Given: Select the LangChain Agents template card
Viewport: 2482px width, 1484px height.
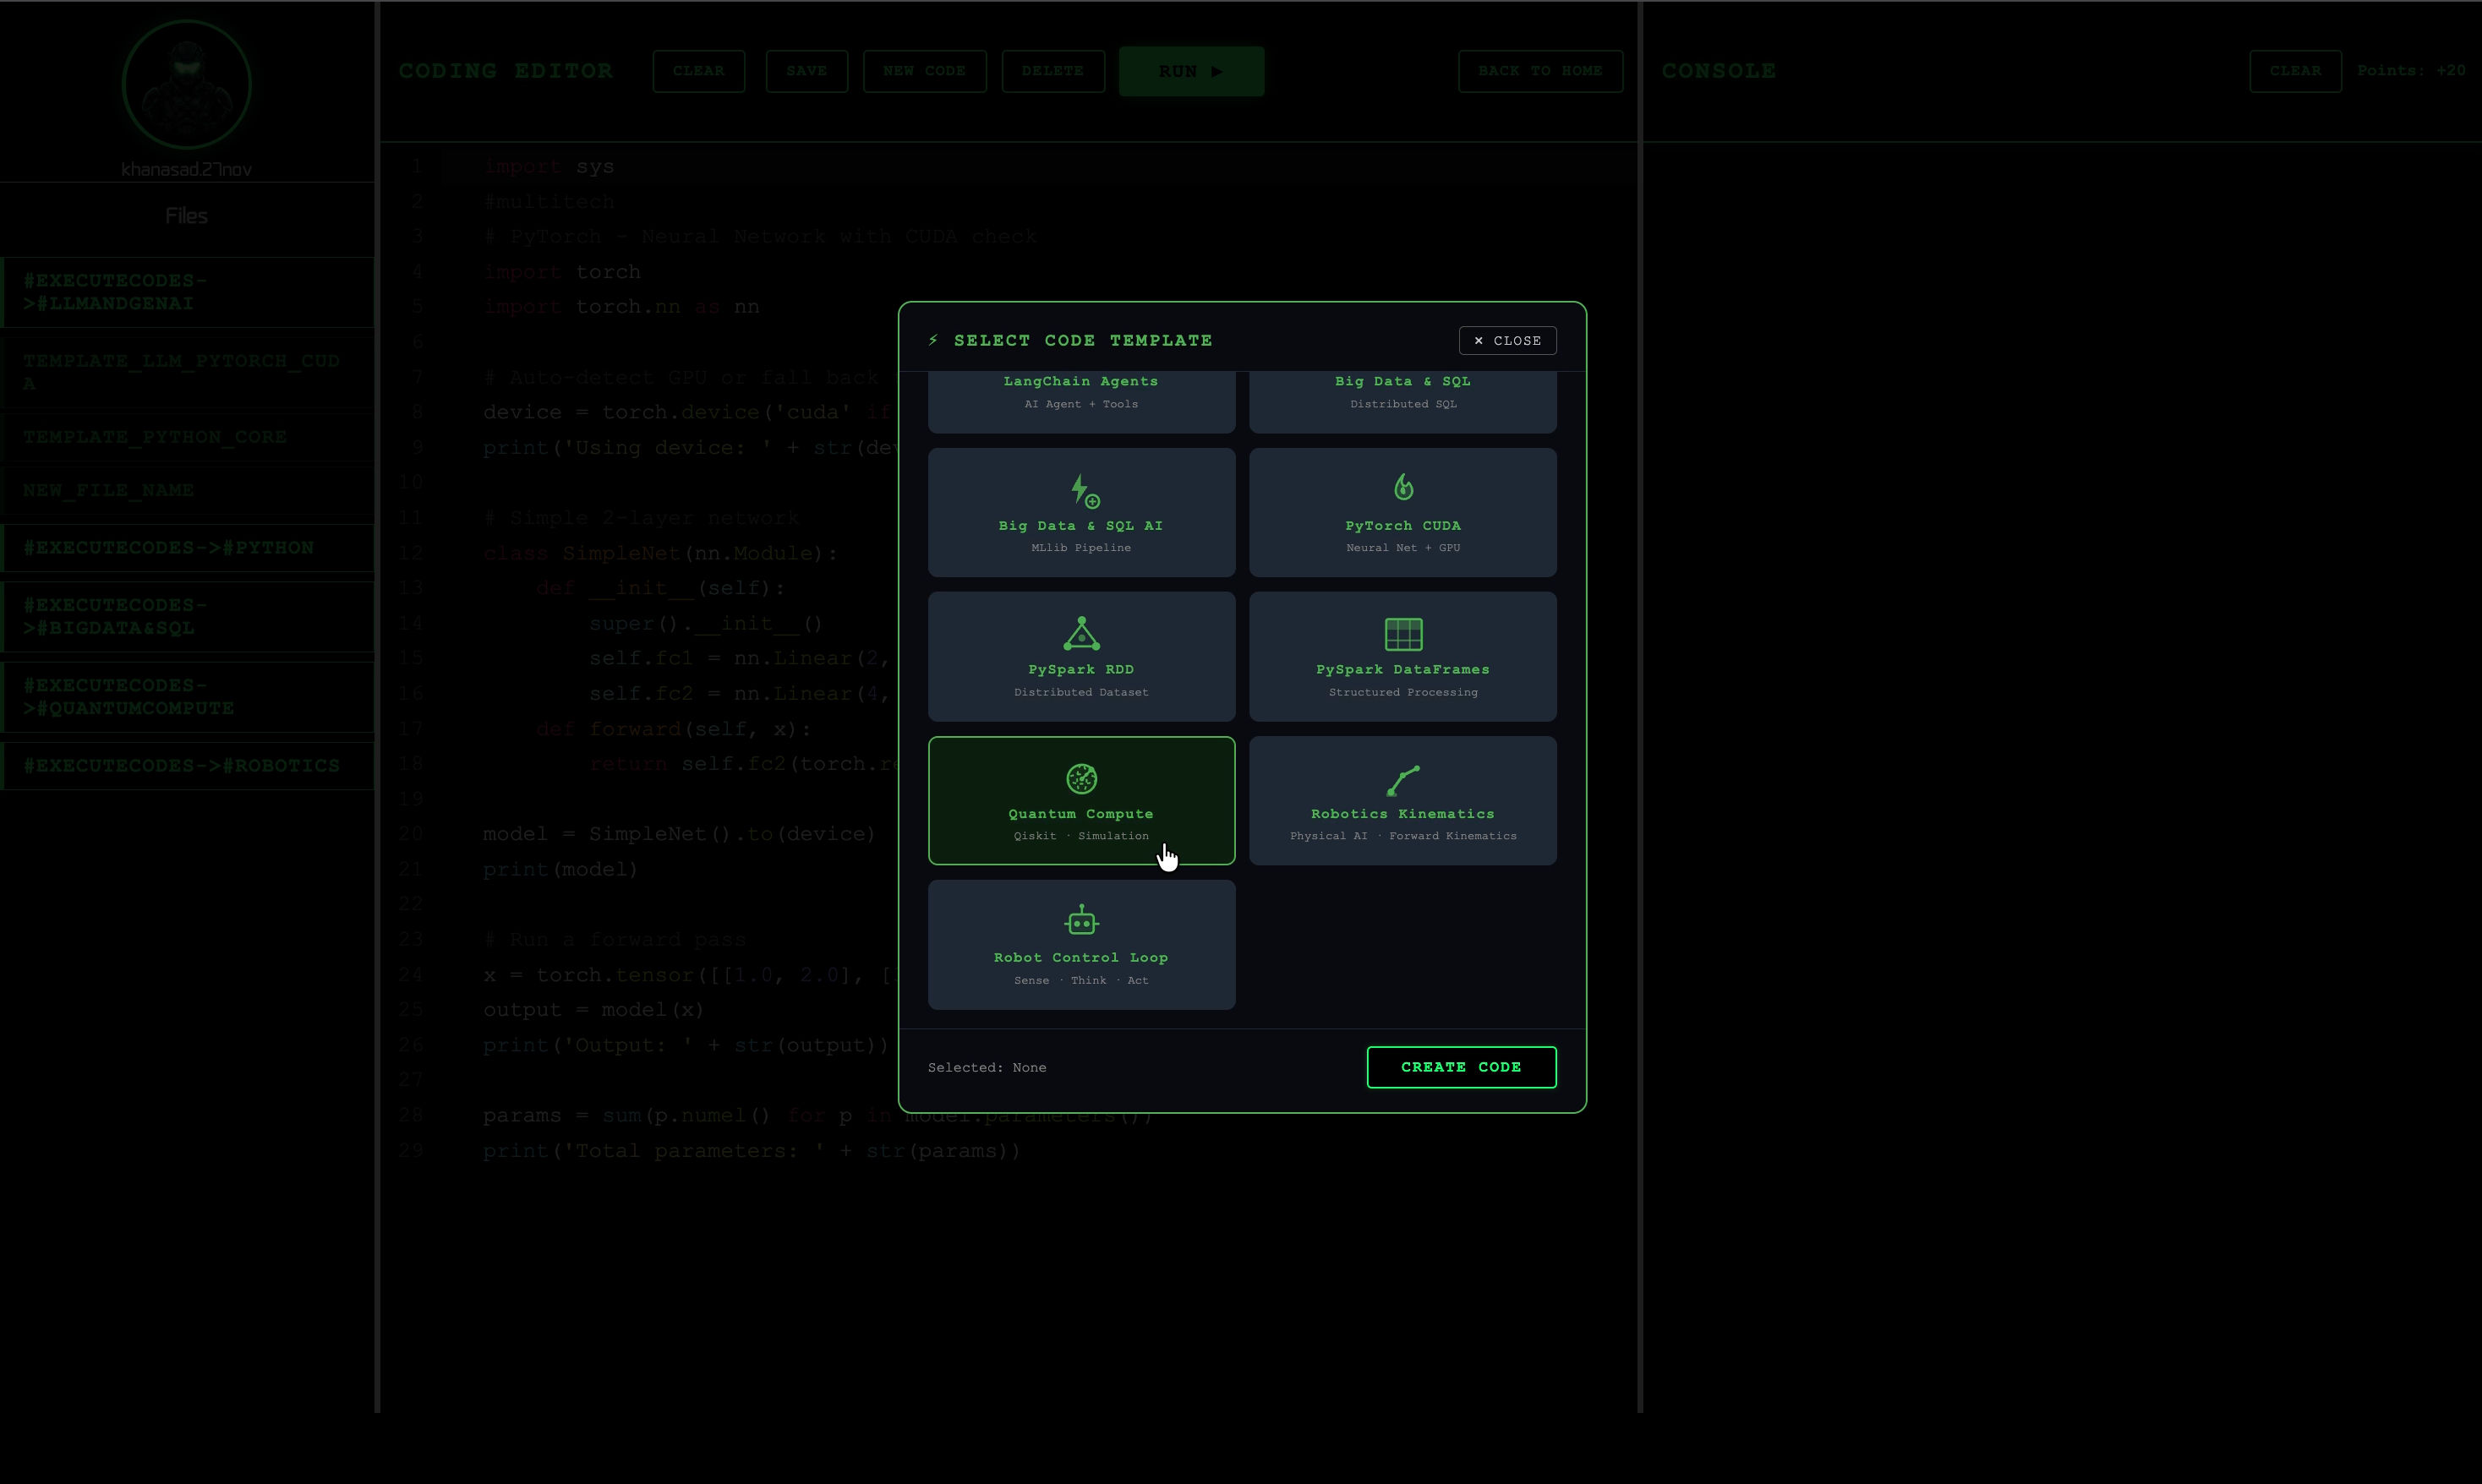Looking at the screenshot, I should point(1081,402).
